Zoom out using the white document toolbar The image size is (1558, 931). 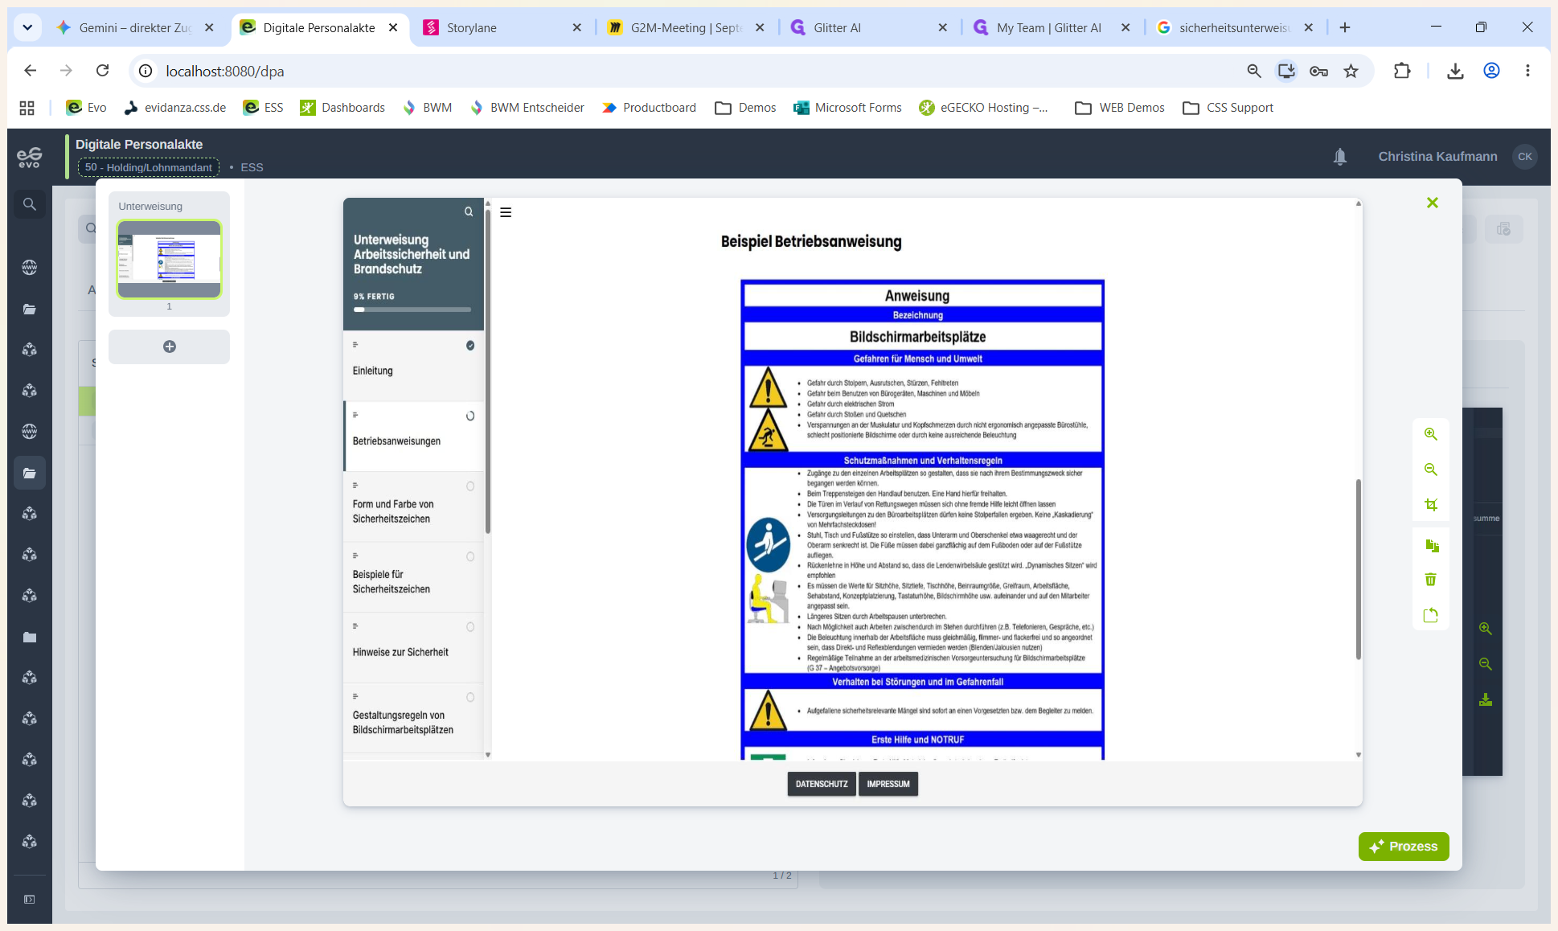tap(1430, 470)
